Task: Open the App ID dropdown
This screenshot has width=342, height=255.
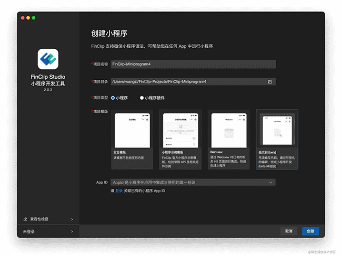Action: click(x=193, y=182)
